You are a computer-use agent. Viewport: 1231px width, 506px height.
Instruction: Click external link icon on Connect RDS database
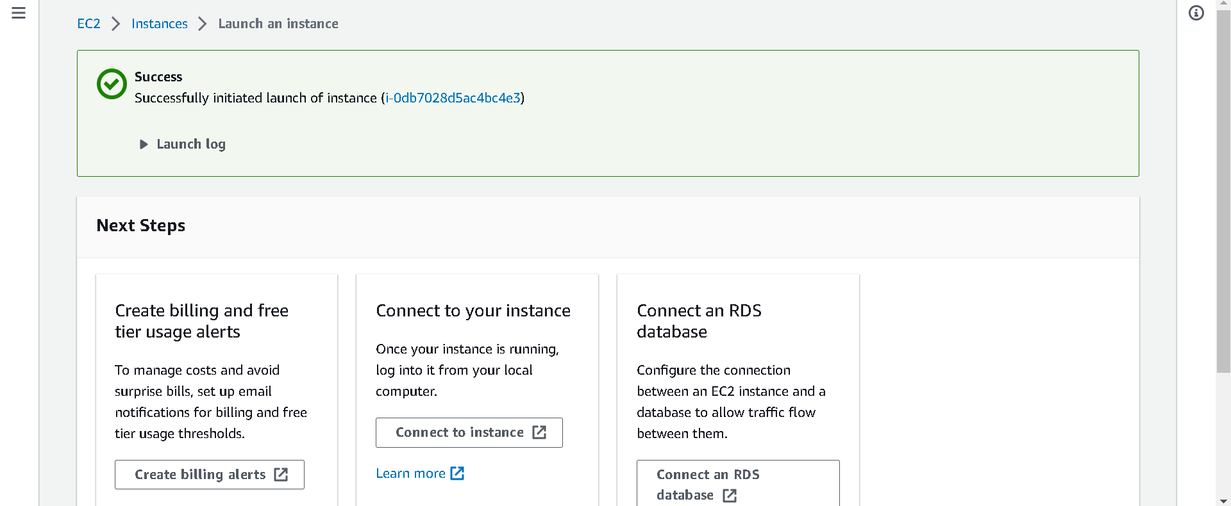pos(730,495)
